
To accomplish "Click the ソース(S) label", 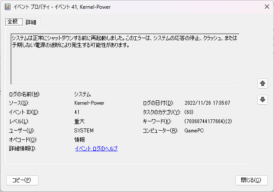I will click(19, 103).
